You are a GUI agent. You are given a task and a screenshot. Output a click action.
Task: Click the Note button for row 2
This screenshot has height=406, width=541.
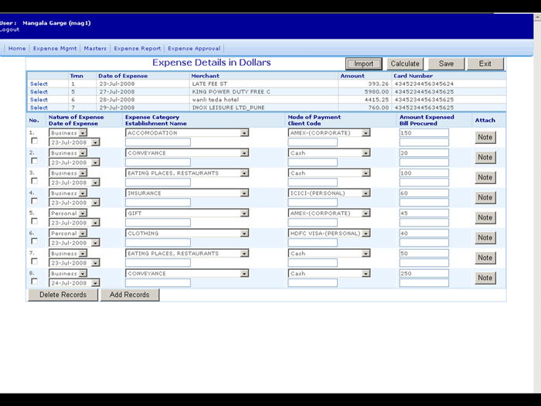tap(485, 157)
